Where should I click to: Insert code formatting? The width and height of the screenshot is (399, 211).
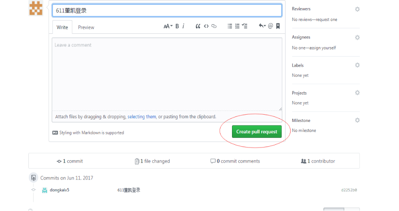pyautogui.click(x=206, y=26)
